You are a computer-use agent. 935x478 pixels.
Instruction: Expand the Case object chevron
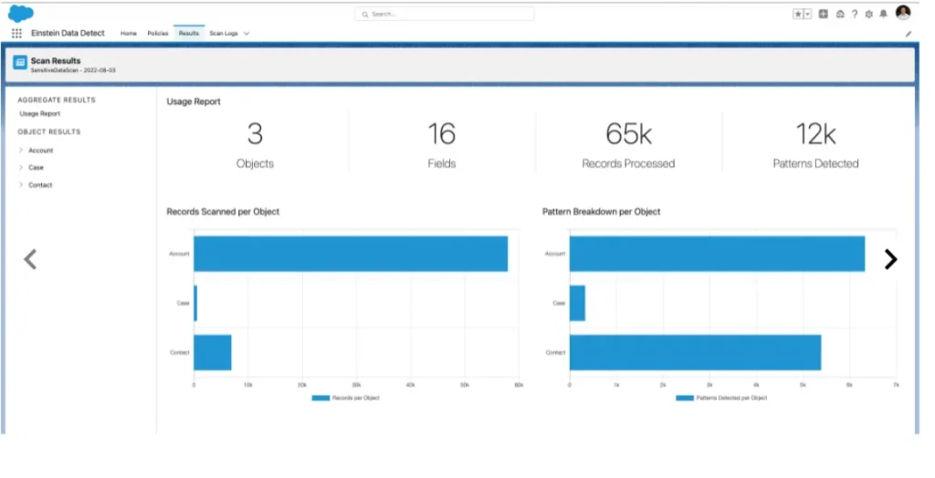[21, 168]
